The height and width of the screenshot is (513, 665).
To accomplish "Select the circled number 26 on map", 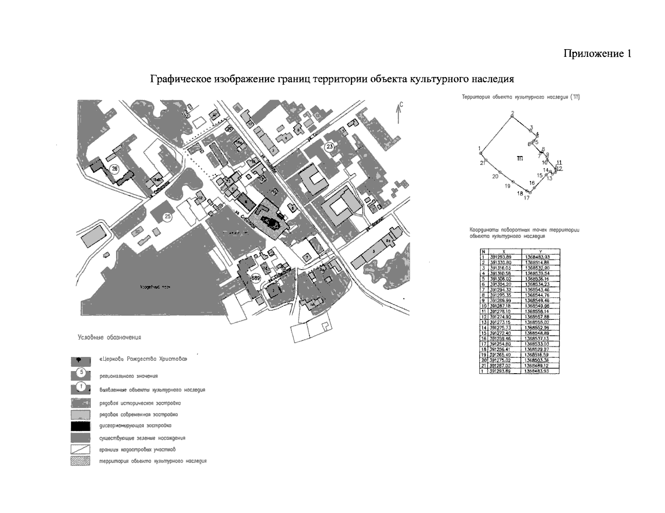I will point(114,169).
